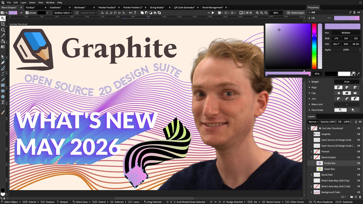Collapse the Blend Graphic layer group

[x=312, y=157]
